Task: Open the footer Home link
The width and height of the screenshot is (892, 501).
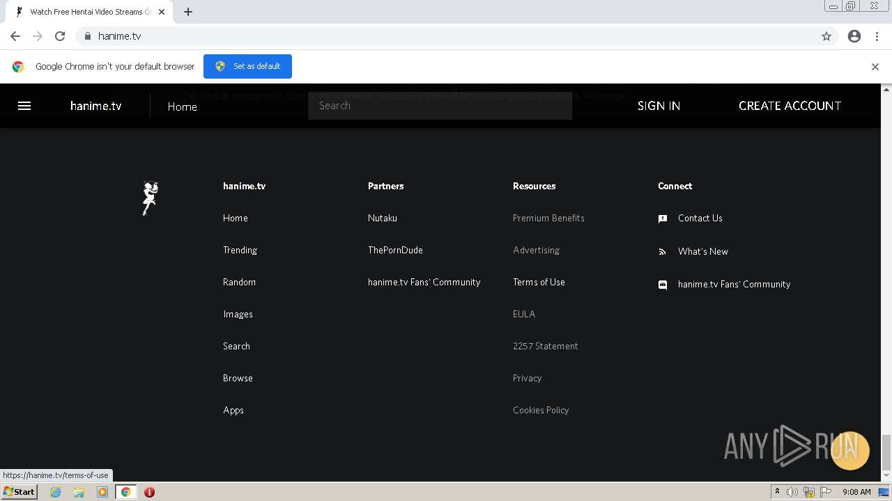Action: (x=236, y=218)
